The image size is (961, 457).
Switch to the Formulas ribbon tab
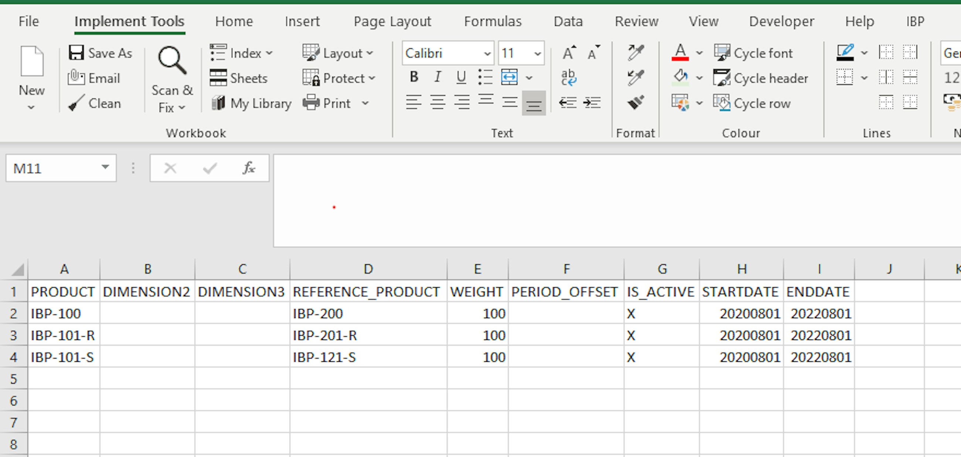492,22
